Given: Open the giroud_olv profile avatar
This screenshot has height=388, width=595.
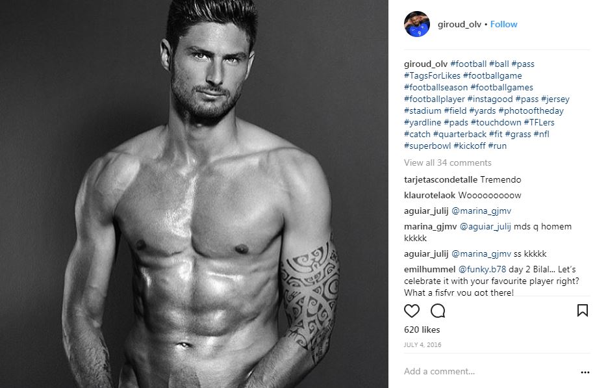Looking at the screenshot, I should (416, 24).
